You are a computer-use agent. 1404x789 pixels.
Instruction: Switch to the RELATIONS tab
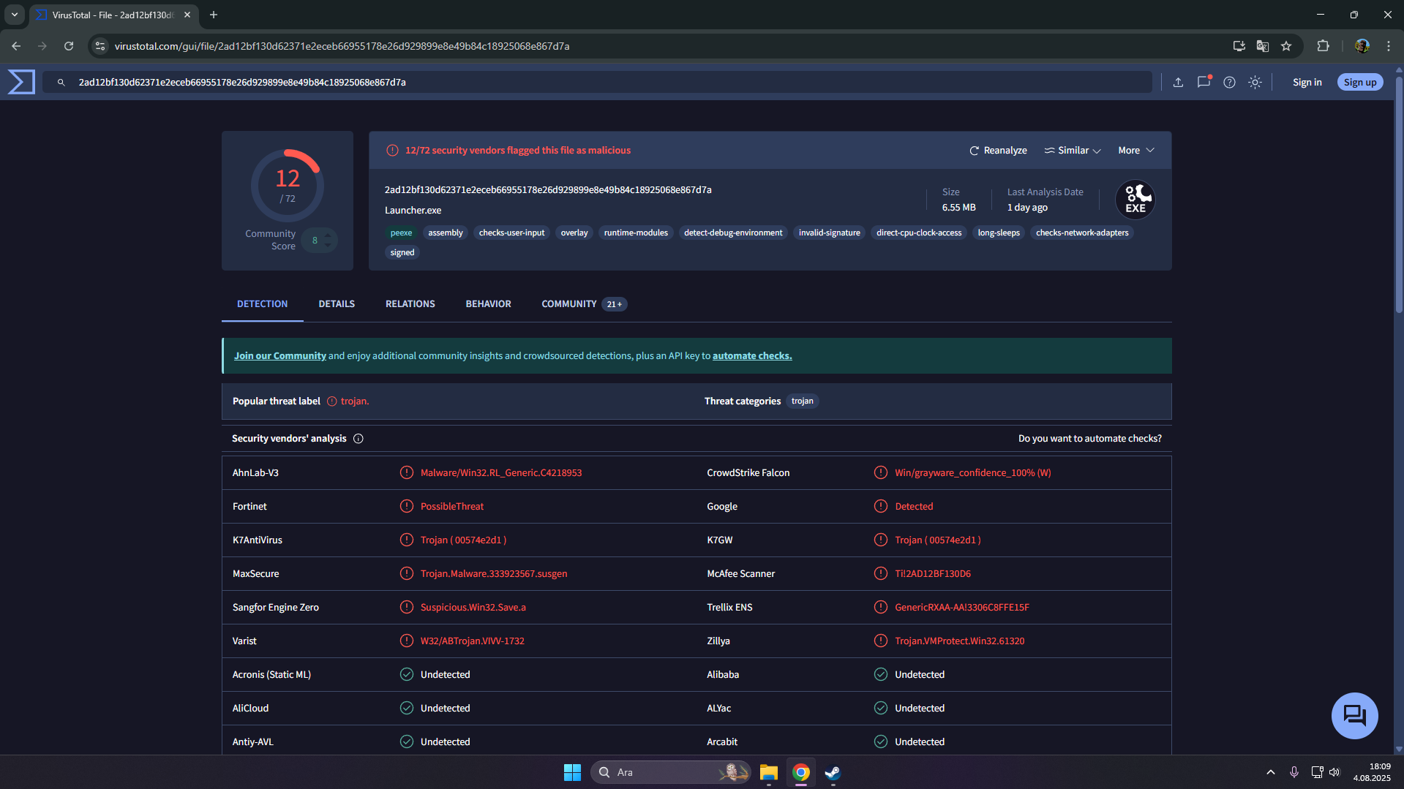[x=410, y=304]
